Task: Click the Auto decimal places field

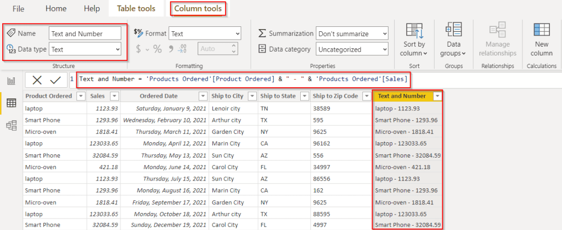Action: (217, 49)
